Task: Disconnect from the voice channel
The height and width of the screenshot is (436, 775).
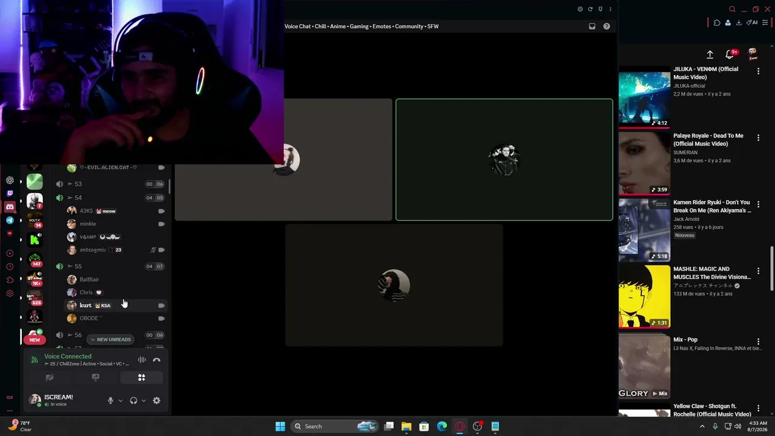Action: click(156, 360)
